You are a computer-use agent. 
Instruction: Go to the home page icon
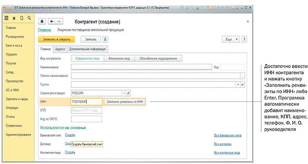point(42,21)
